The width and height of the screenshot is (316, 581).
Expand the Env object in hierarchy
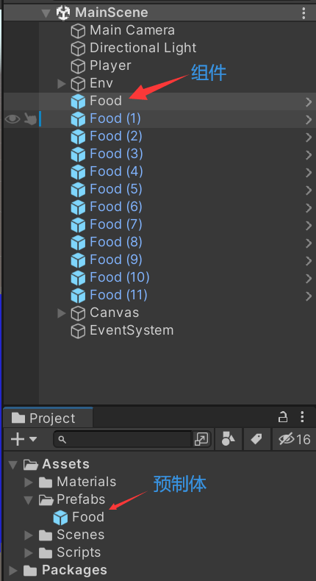[62, 84]
